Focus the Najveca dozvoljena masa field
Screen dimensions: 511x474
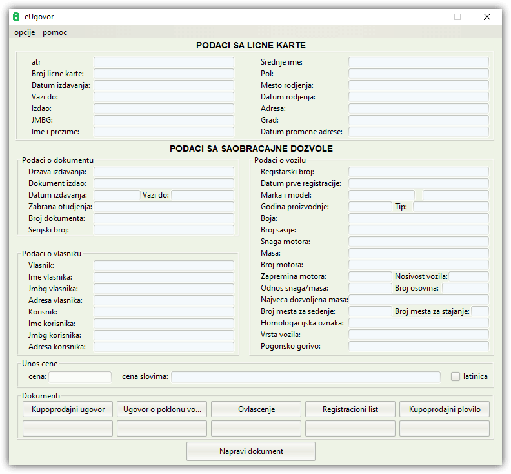[x=419, y=300]
